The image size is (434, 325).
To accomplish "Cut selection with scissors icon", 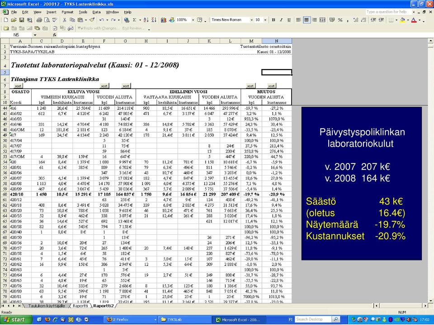I will point(65,20).
